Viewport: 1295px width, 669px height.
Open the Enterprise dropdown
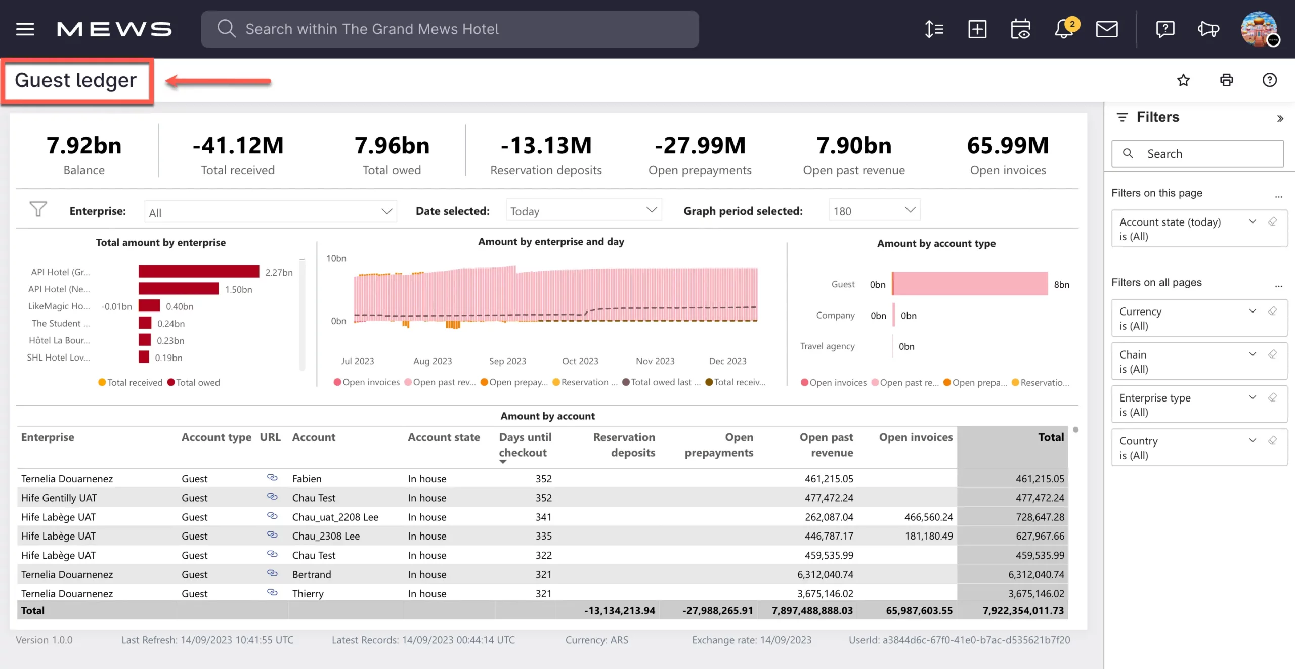point(270,212)
